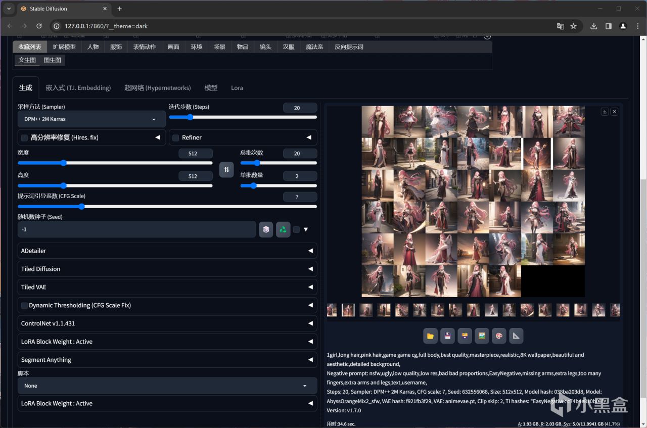Click the triangle ruler icon below gallery
The height and width of the screenshot is (428, 647).
point(516,336)
